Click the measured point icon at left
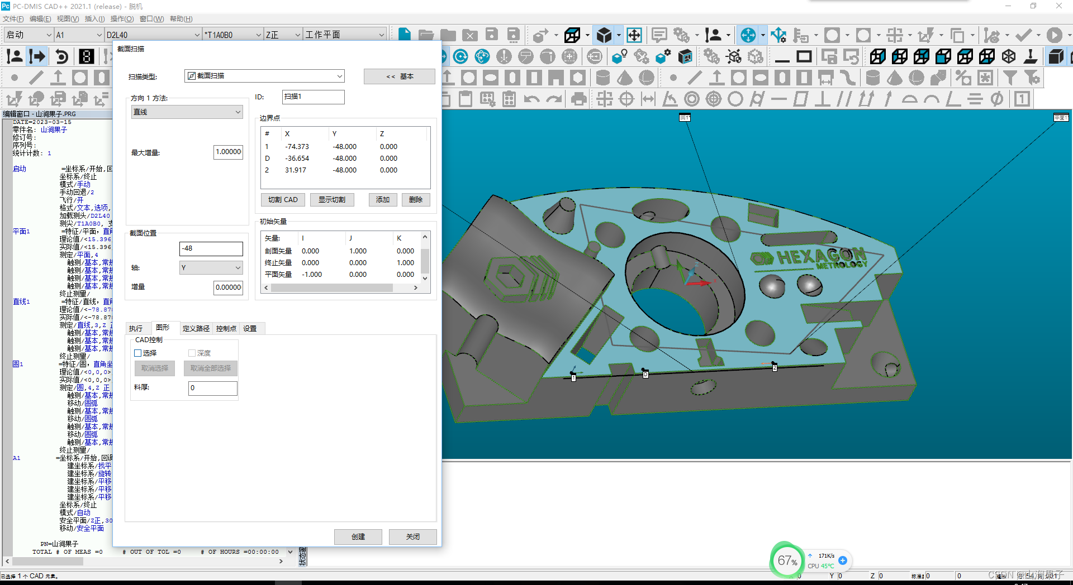 click(x=15, y=78)
